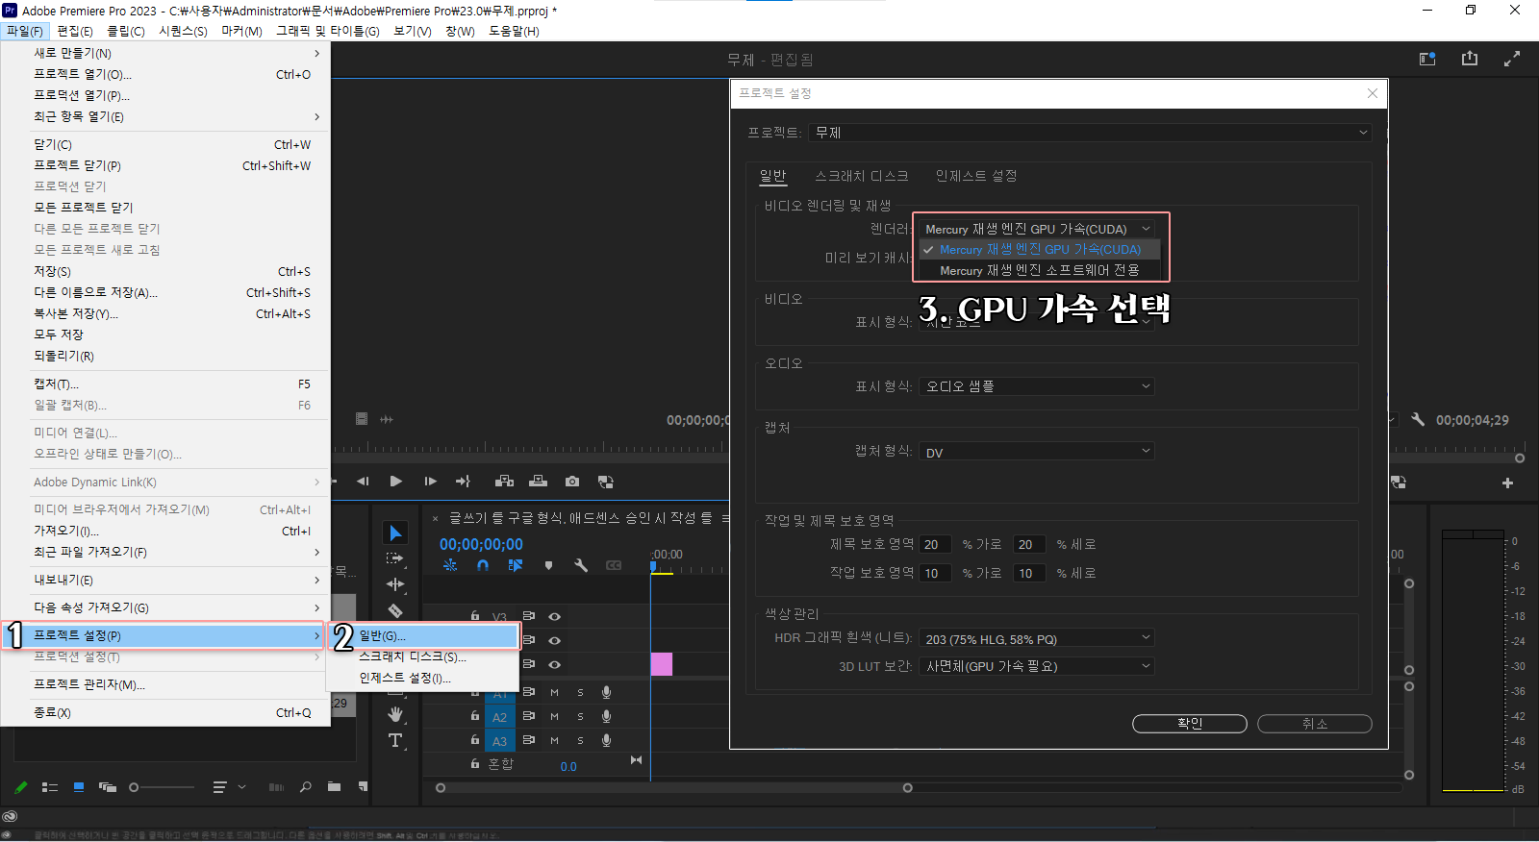Step forward one frame

430,482
